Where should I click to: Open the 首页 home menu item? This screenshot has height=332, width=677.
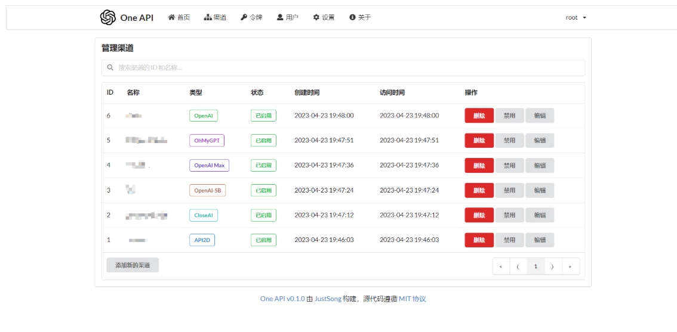[x=179, y=18]
